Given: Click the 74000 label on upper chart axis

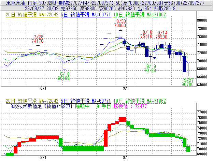Looking at the screenshot, I should 202,45.
